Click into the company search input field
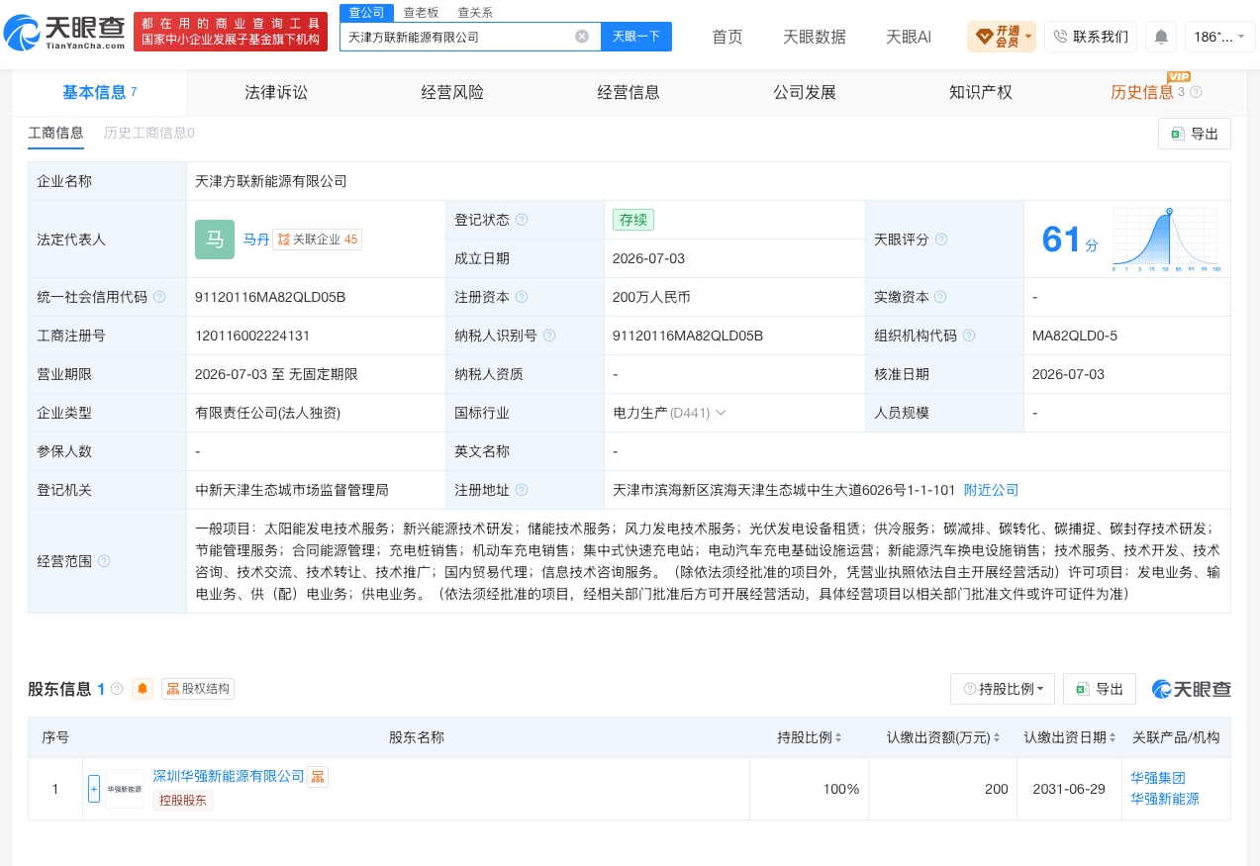This screenshot has width=1260, height=866. point(458,37)
